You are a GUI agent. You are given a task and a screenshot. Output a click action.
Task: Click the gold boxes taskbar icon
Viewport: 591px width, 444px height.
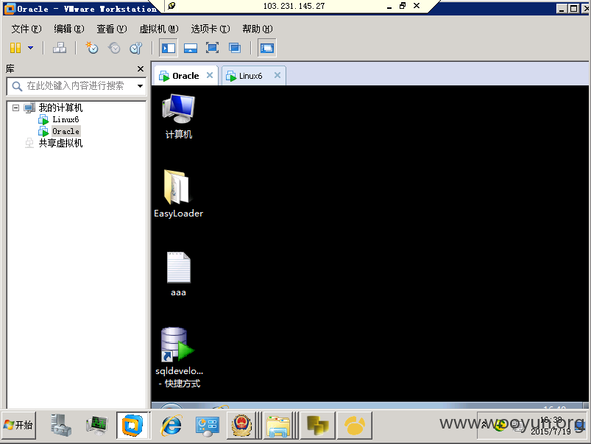pos(318,426)
